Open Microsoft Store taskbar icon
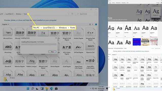 (56, 88)
